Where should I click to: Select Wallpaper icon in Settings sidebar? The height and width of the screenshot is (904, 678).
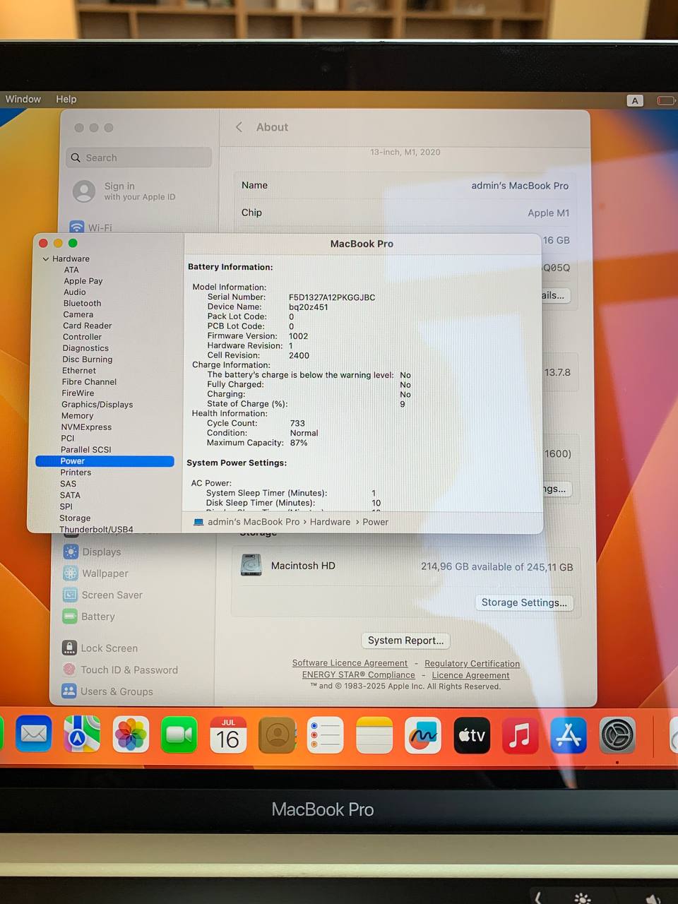point(71,573)
